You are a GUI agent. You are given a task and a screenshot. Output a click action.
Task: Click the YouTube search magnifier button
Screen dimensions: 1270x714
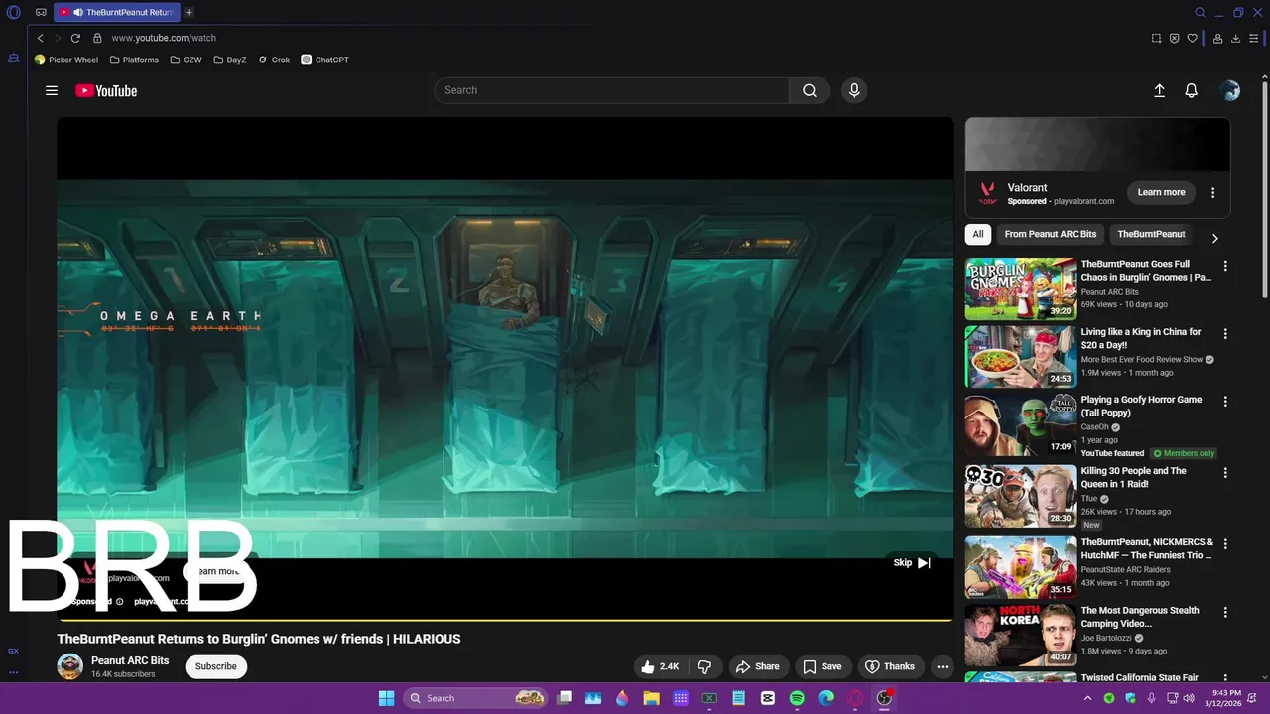point(810,90)
